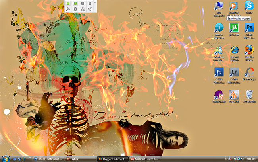Open the Satisfashion desktop shortcut

point(219,96)
